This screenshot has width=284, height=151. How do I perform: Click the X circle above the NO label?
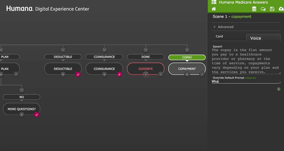pyautogui.click(x=22, y=90)
